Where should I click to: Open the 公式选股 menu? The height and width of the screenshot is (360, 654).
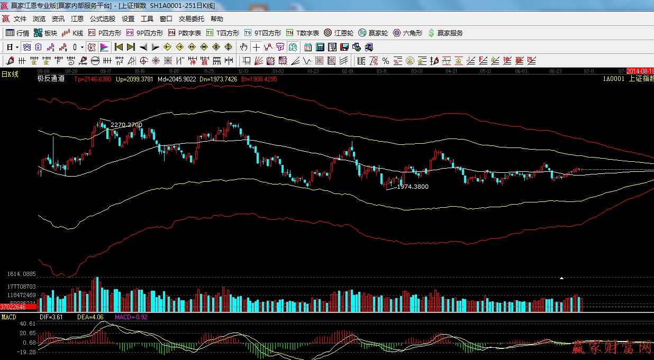102,19
